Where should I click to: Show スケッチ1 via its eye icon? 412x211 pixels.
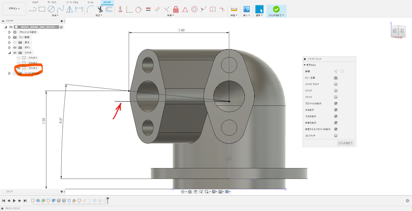coord(19,58)
